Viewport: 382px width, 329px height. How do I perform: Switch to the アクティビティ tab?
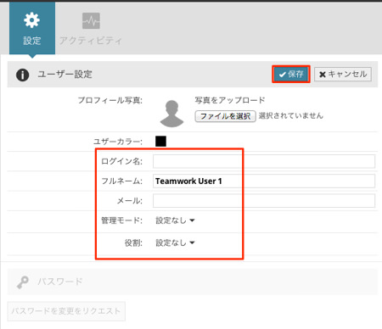(x=91, y=28)
